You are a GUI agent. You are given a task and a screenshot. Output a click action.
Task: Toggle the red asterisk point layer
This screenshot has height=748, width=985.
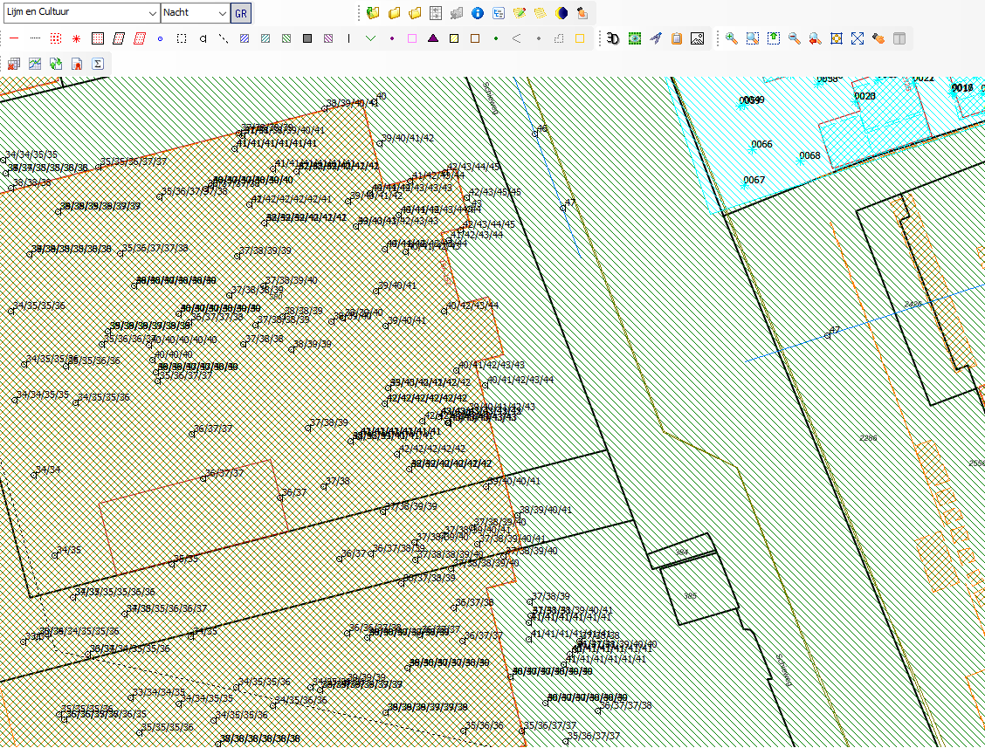point(76,38)
